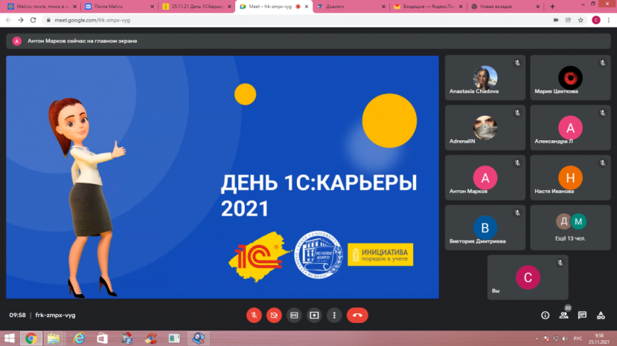This screenshot has width=617, height=346.
Task: Click Настя Иванова avatar tile
Action: pyautogui.click(x=570, y=177)
